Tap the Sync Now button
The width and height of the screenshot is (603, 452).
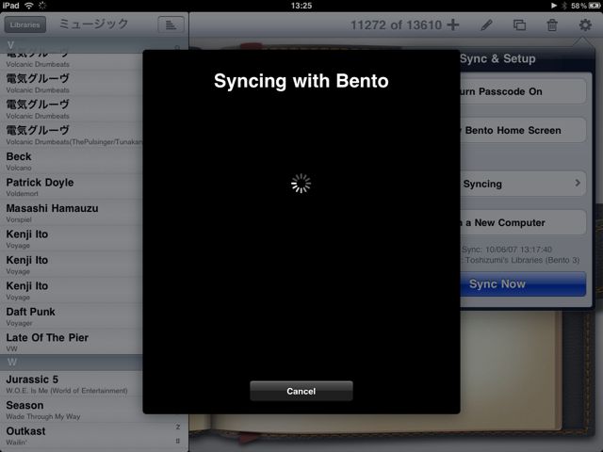[523, 283]
